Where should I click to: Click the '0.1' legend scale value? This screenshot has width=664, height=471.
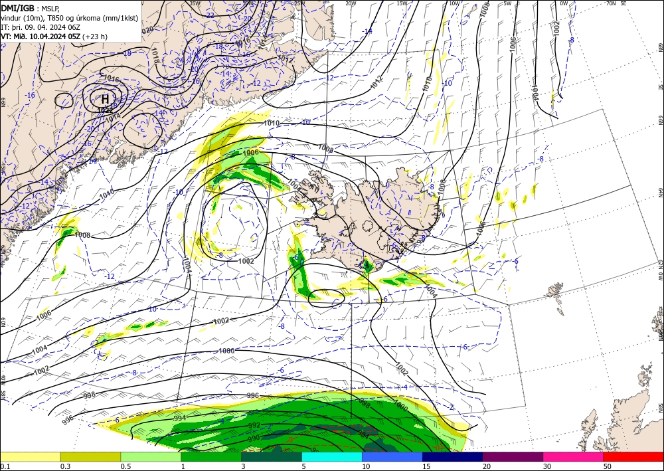[4, 466]
